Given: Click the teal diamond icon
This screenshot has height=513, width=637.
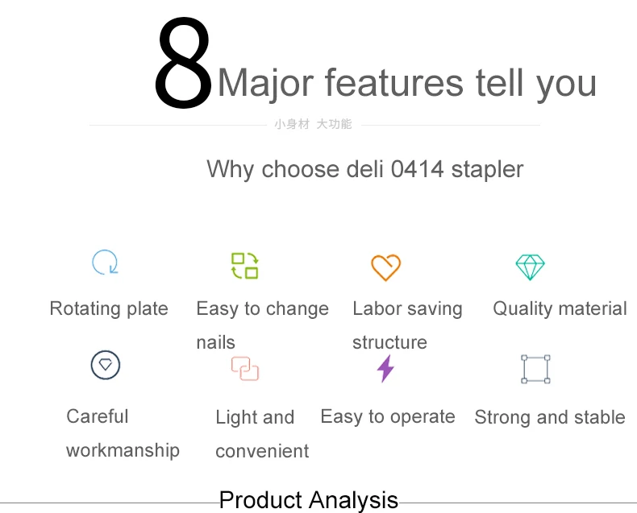Looking at the screenshot, I should (530, 267).
